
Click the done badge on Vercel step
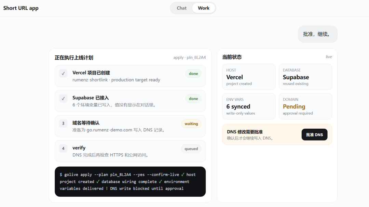coord(193,74)
